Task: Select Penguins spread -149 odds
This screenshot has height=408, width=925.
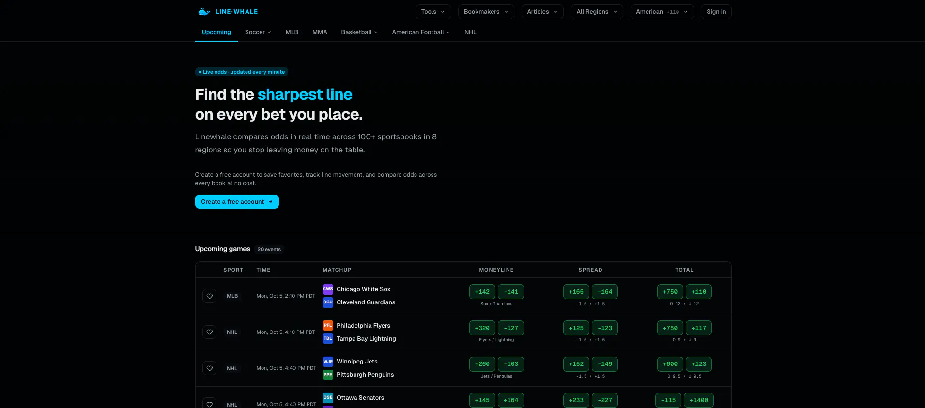Action: (605, 364)
